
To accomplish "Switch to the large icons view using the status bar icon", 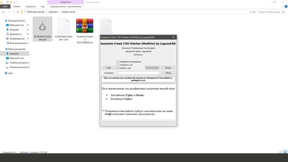I will pos(285,152).
